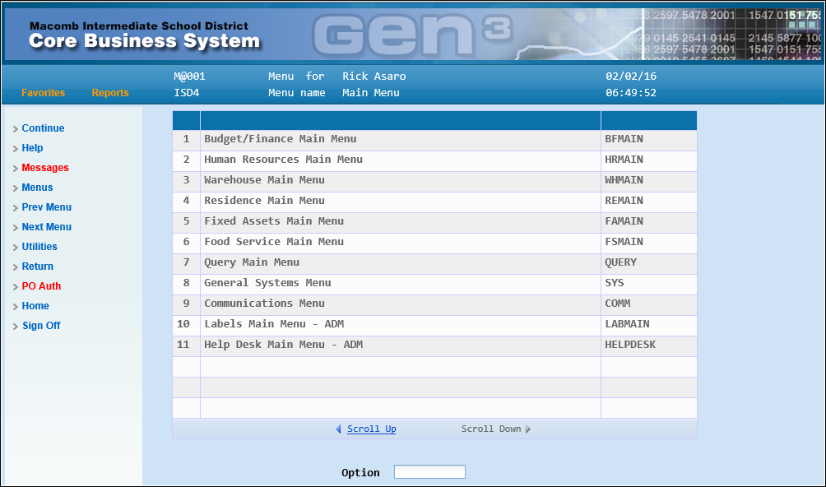
Task: Click the Core Business System title
Action: pyautogui.click(x=144, y=41)
